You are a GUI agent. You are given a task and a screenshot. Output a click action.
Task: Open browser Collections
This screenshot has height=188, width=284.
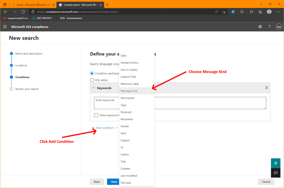[x=260, y=12]
